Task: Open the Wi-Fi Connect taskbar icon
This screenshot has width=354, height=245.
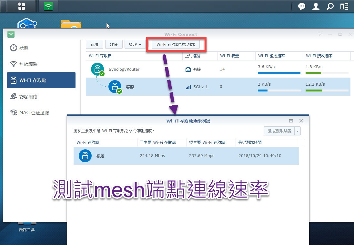Action: [48, 6]
